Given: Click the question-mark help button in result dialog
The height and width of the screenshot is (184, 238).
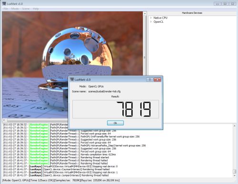Looking at the screenshot, I should point(149,79).
